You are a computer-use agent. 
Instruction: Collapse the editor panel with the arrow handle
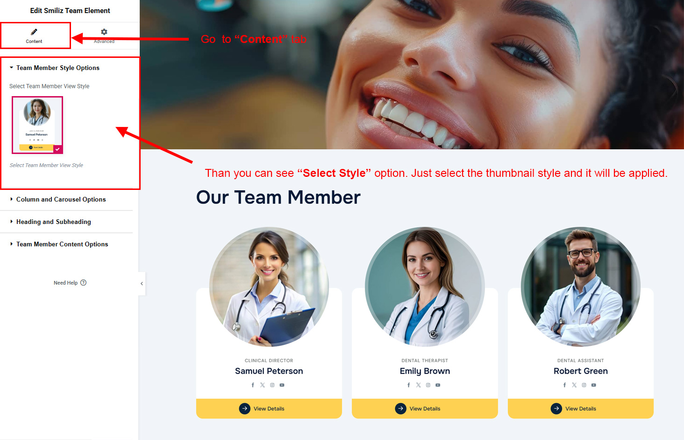click(142, 284)
